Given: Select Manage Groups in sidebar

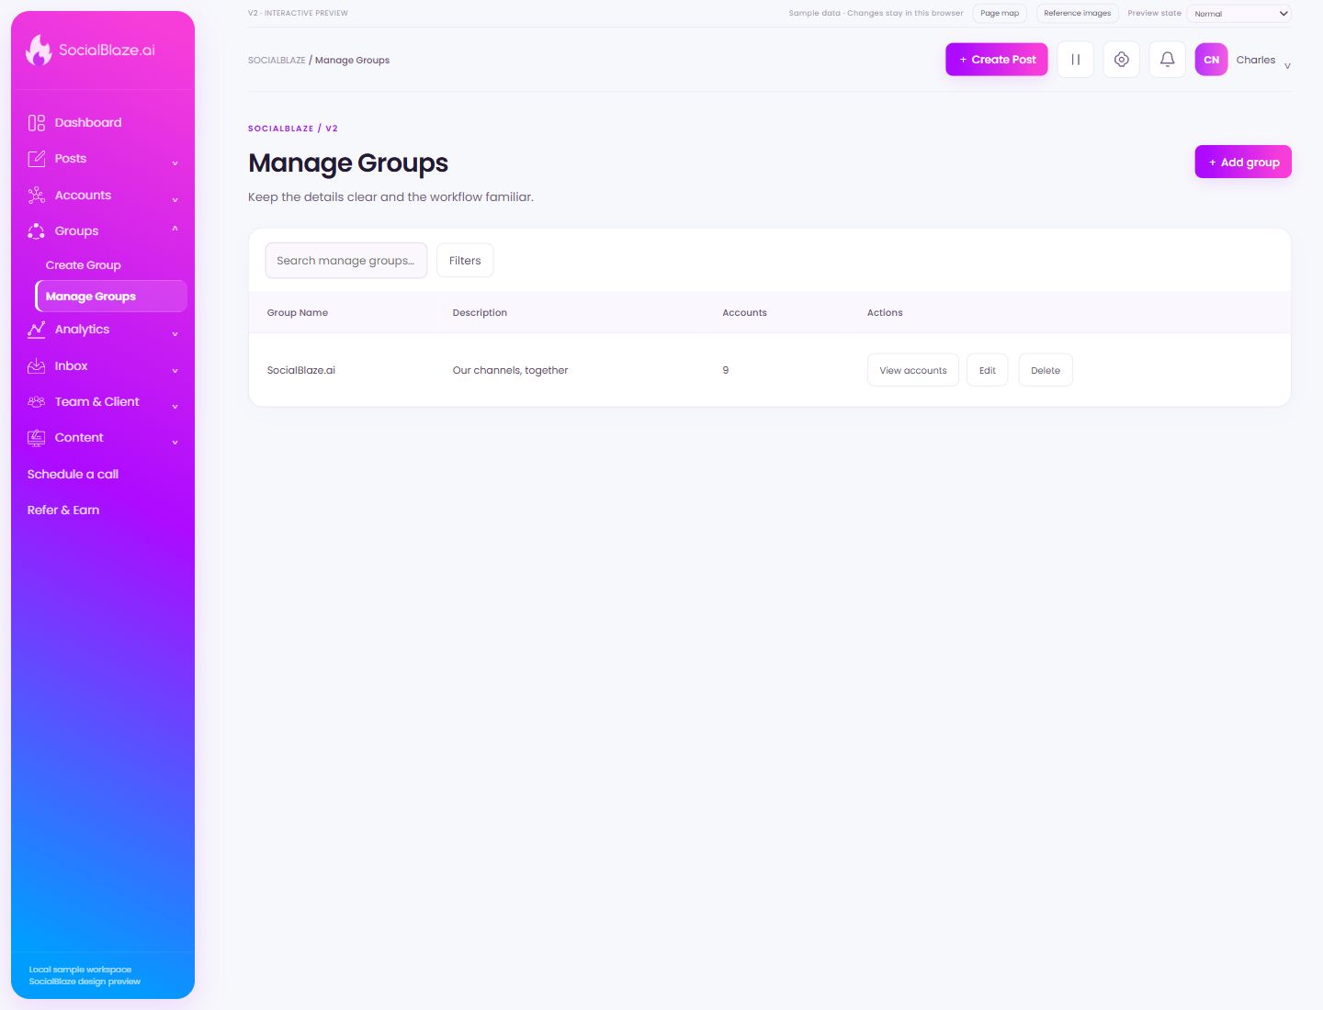Looking at the screenshot, I should pos(111,297).
